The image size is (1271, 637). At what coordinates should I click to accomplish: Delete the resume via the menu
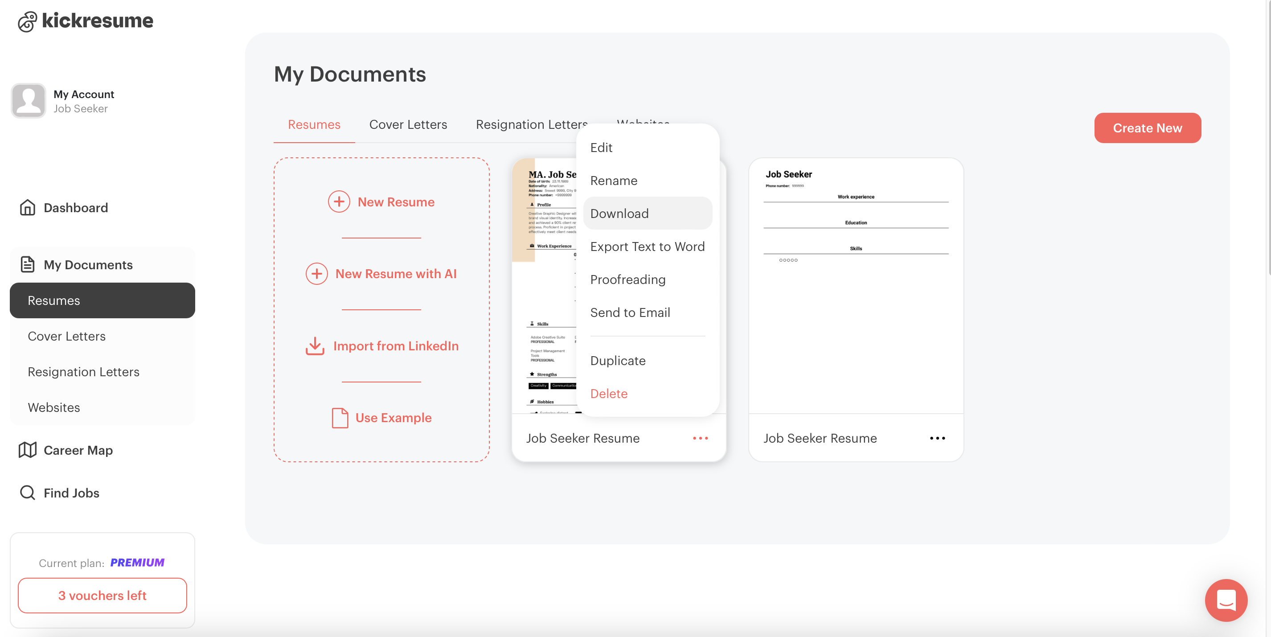(x=608, y=394)
